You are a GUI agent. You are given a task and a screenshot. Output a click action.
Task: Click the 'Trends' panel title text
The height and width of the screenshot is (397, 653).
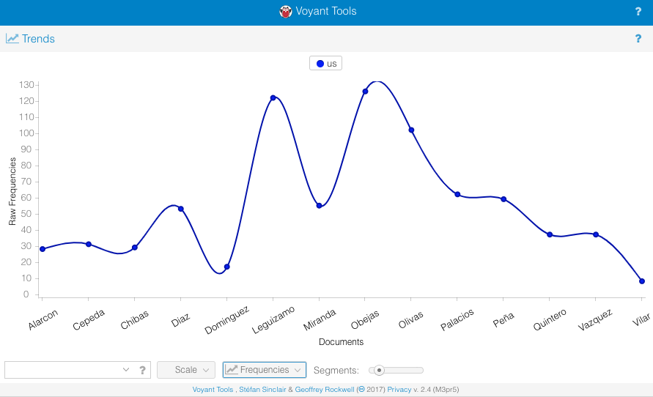coord(38,39)
